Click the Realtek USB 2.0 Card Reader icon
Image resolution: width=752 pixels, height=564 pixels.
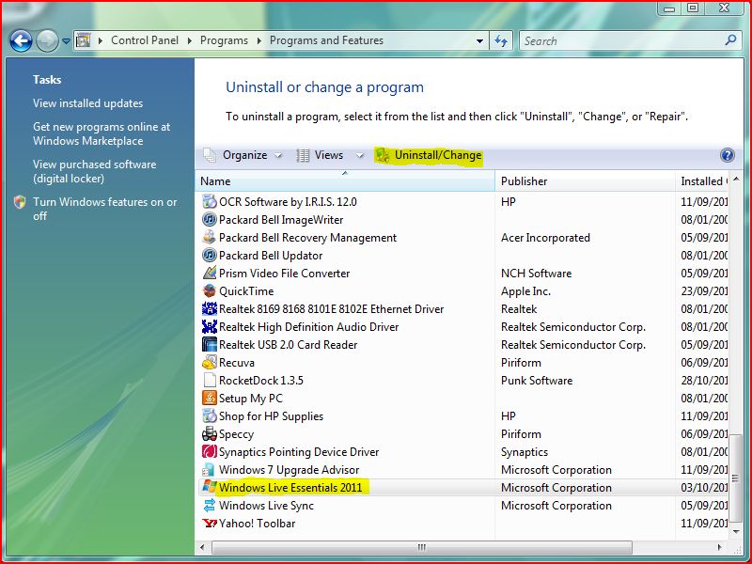click(x=209, y=344)
